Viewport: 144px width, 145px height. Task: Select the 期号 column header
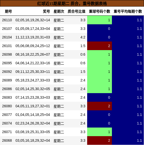click(8, 11)
